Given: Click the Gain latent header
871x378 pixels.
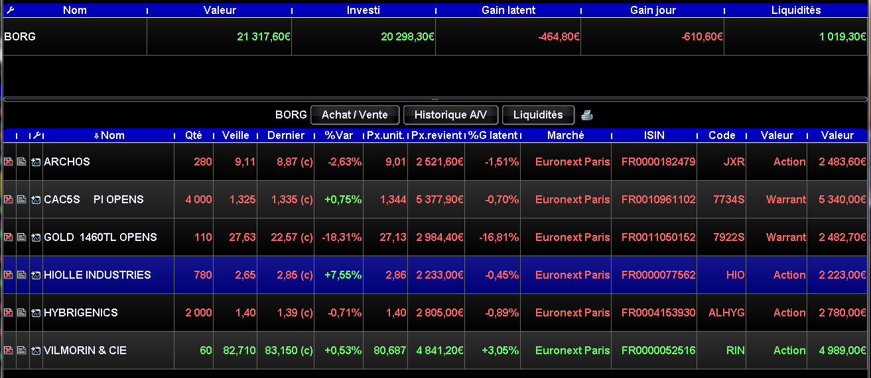Looking at the screenshot, I should pyautogui.click(x=508, y=11).
